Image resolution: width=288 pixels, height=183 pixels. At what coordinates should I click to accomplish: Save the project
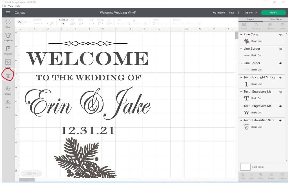coord(232,13)
